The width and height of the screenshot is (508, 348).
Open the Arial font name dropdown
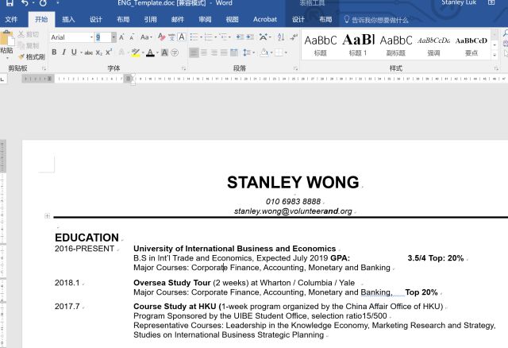coord(92,37)
